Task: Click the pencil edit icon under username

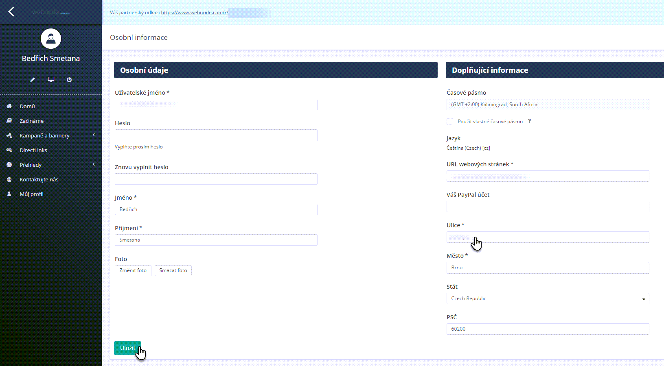Action: [33, 80]
